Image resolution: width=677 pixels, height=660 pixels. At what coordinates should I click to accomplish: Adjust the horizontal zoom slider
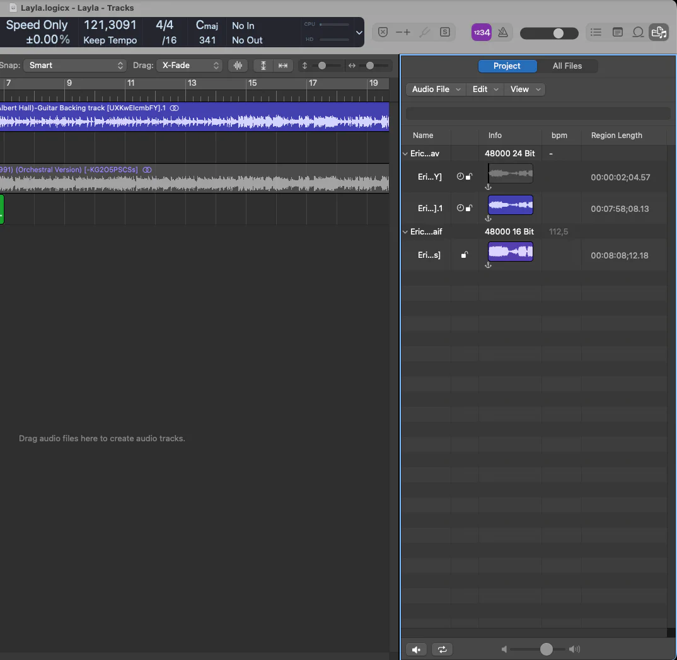[369, 66]
